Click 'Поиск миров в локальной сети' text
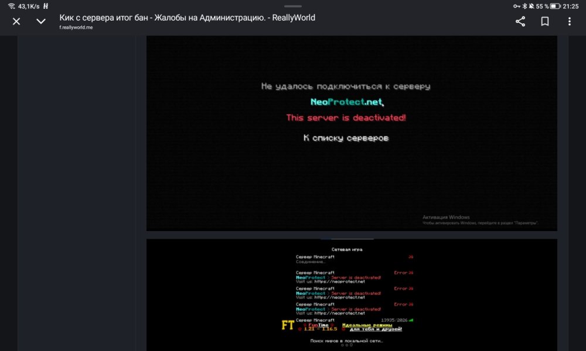 pyautogui.click(x=346, y=340)
